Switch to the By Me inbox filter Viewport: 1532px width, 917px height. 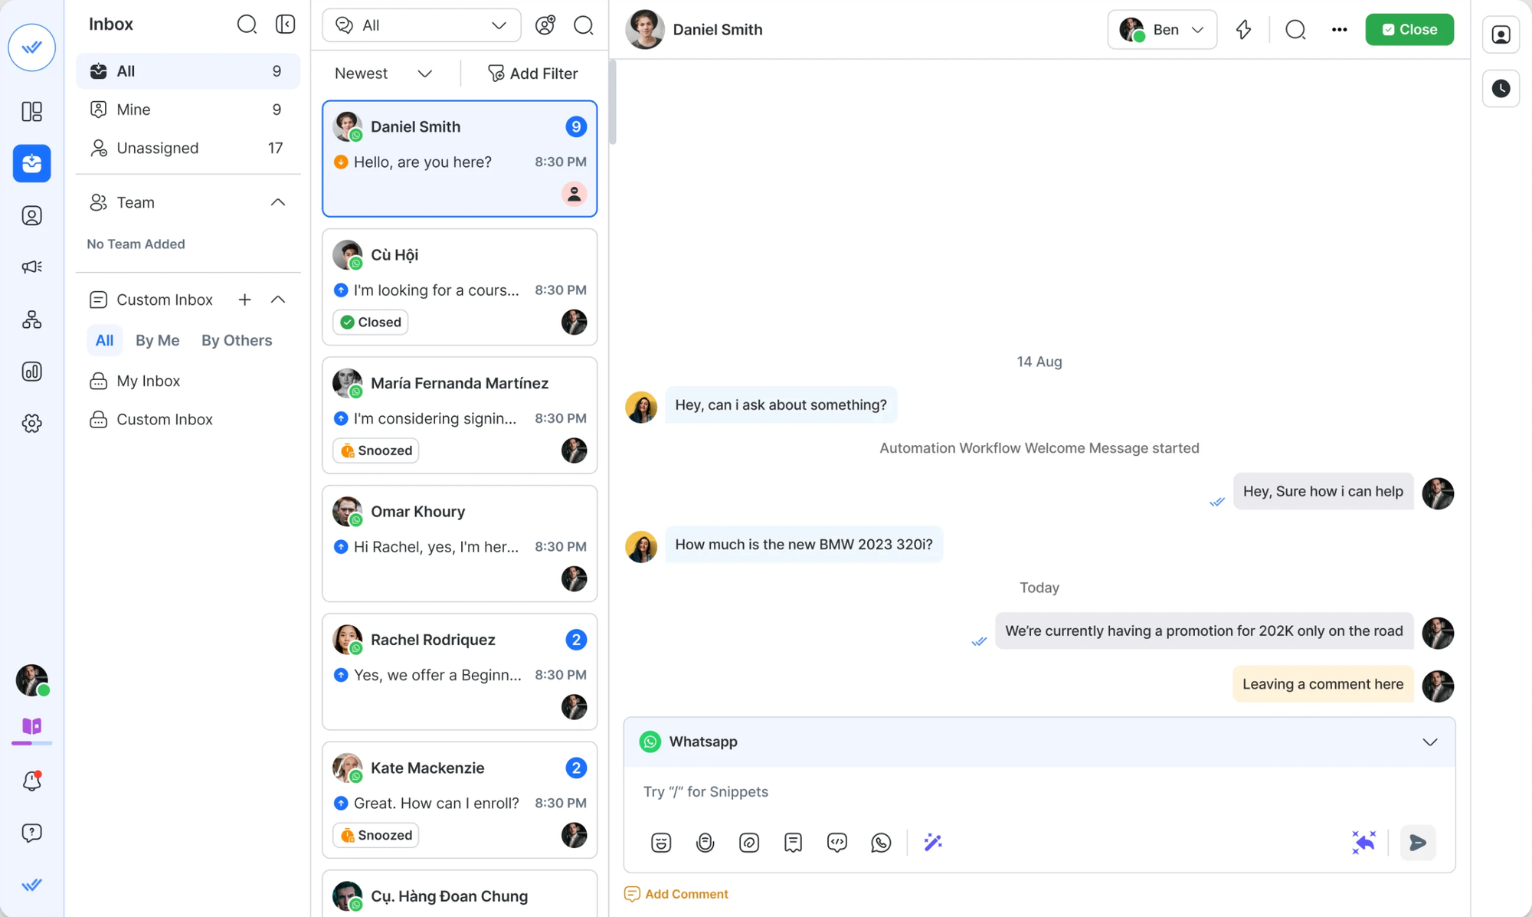(x=157, y=340)
